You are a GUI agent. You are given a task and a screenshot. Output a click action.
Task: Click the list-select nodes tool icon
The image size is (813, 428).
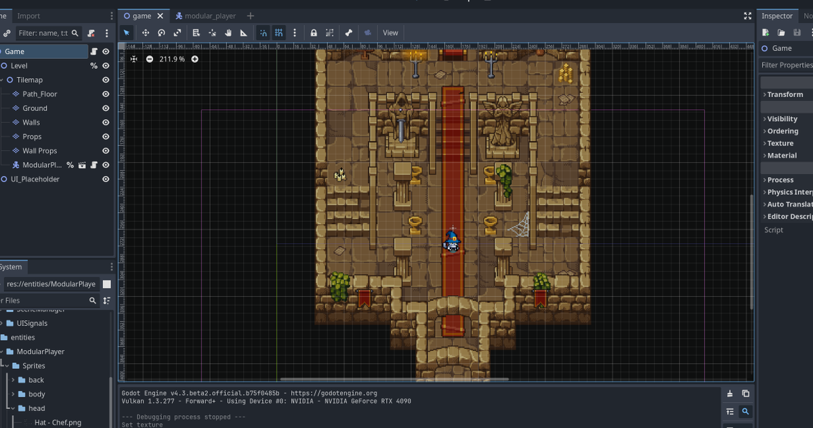(196, 33)
